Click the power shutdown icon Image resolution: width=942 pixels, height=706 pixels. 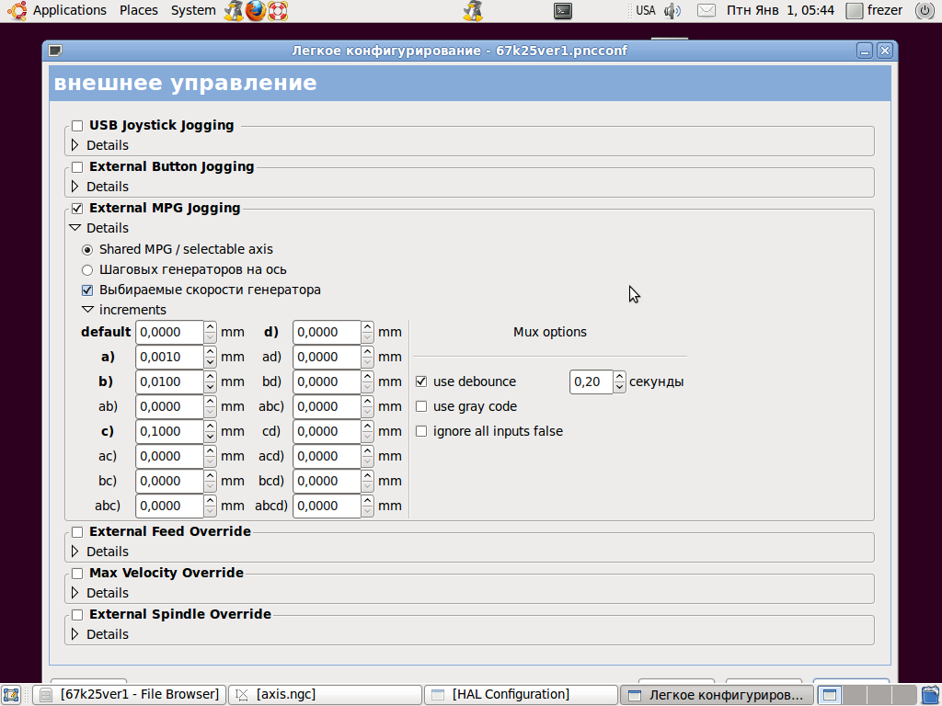[925, 10]
